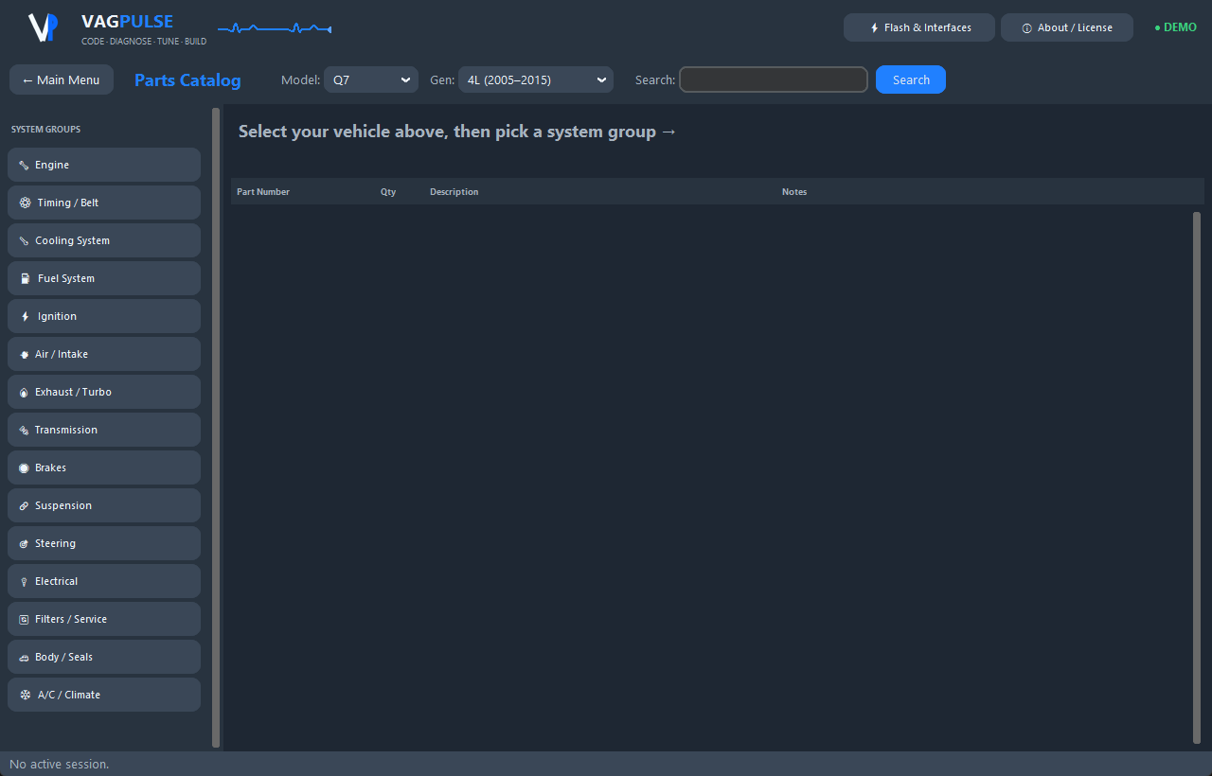Click the pulse waveform graphic in header
1212x776 pixels.
click(275, 29)
